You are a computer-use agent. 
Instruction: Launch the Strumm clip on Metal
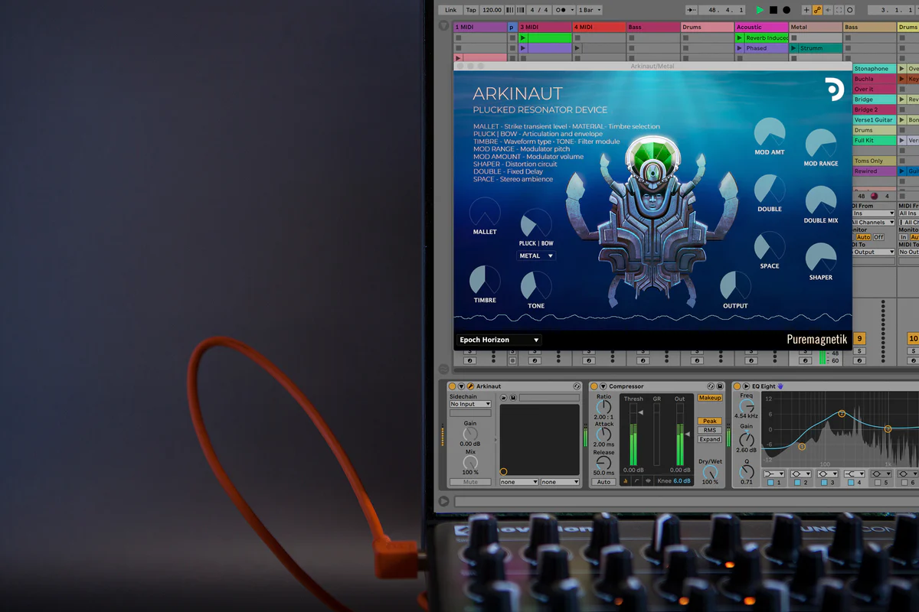(794, 48)
